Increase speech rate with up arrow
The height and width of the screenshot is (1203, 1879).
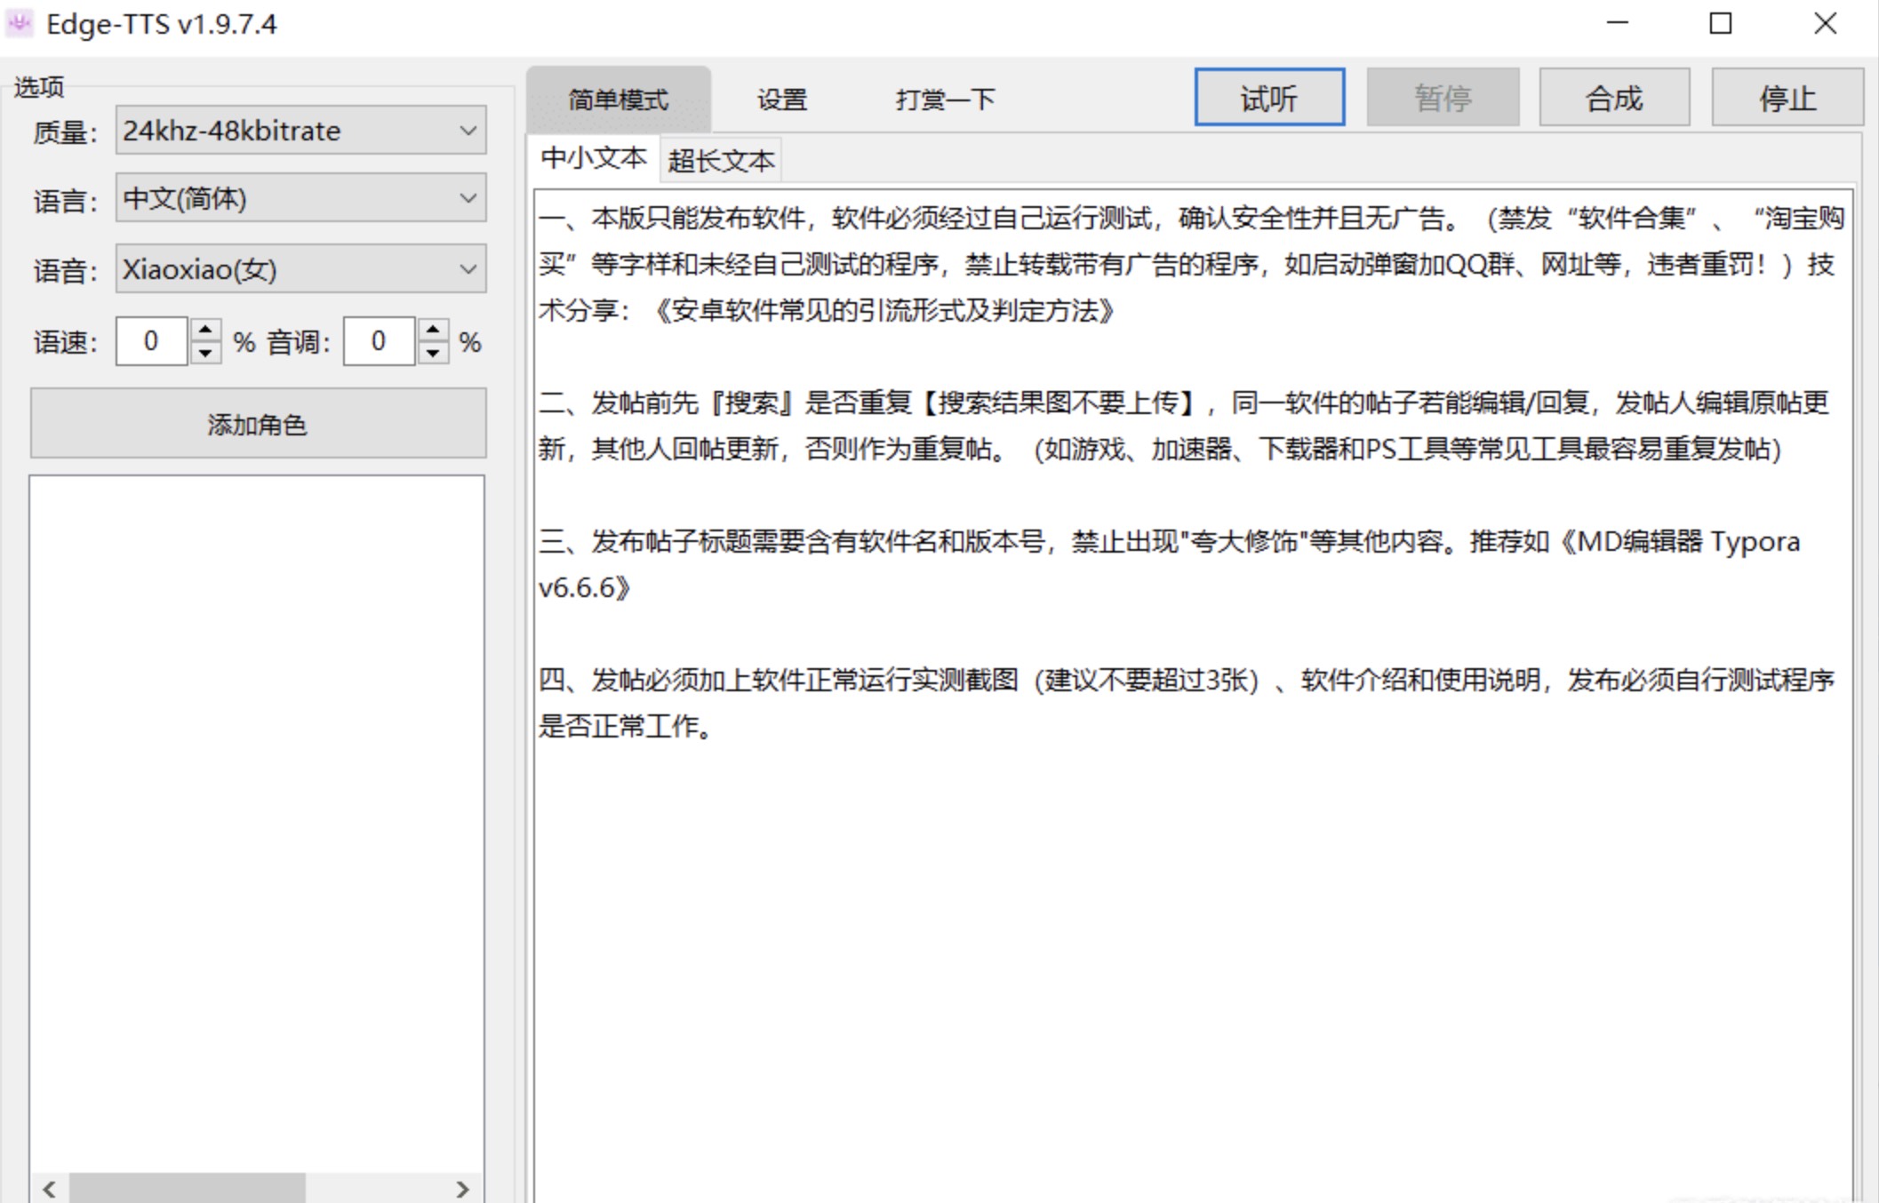click(205, 331)
